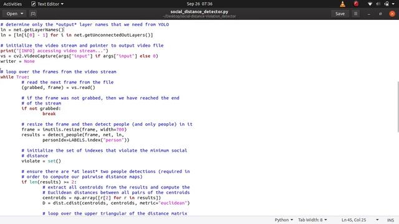Viewport: 399px width, 224px height.
Task: Click the Save button
Action: pos(340,14)
